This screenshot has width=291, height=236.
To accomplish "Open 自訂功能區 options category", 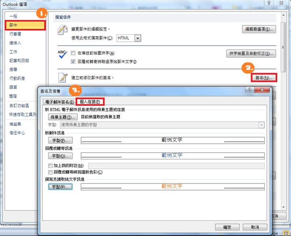I will (19, 106).
